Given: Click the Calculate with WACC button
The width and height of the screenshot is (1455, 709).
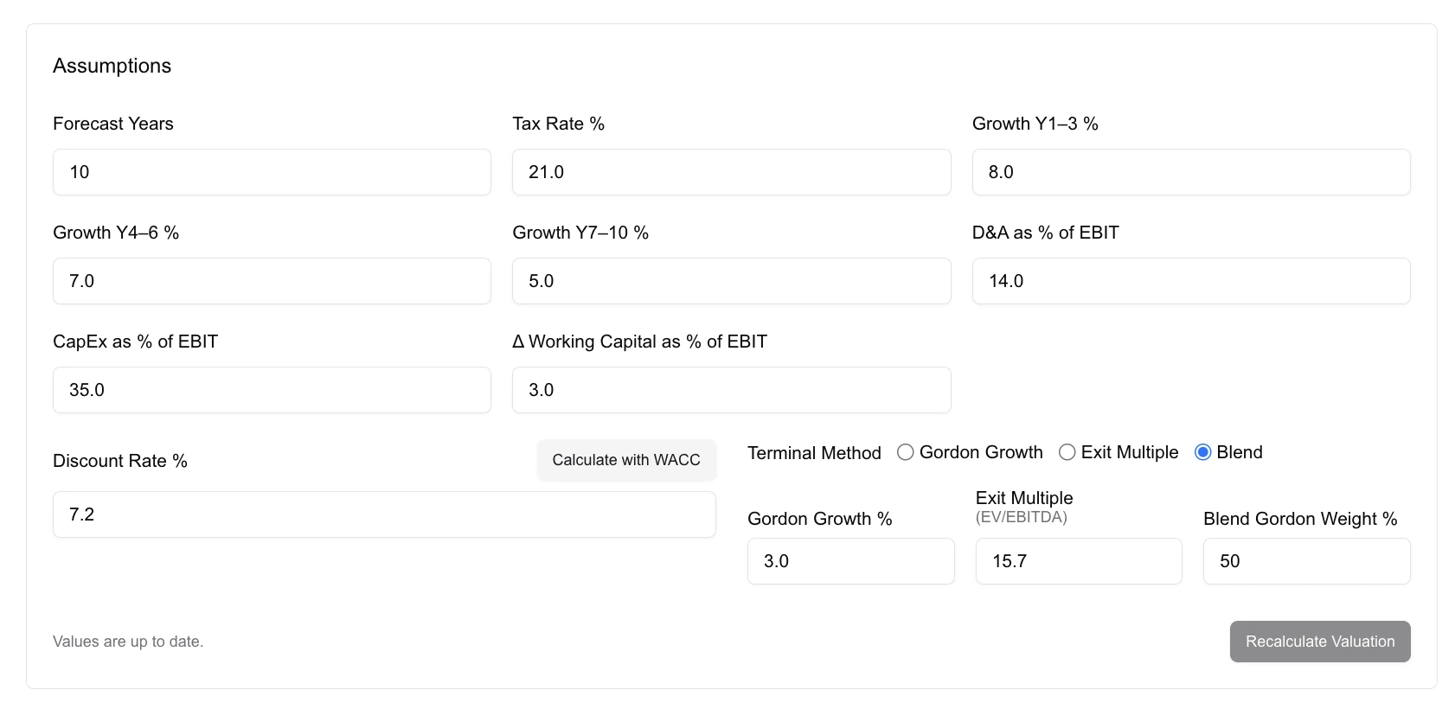Looking at the screenshot, I should tap(625, 460).
